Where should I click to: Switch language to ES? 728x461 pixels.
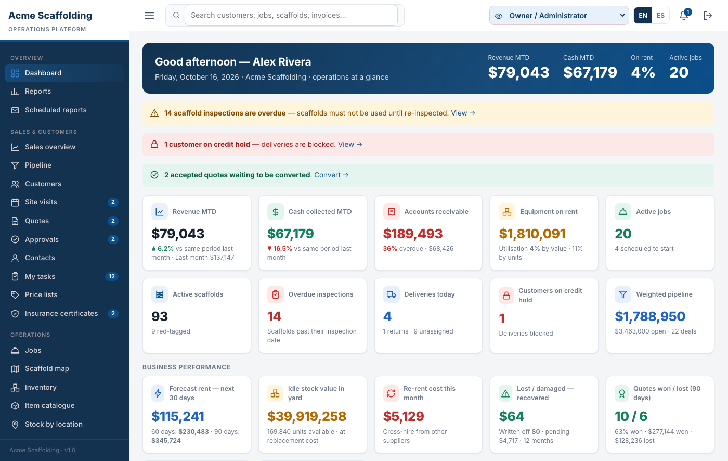coord(660,16)
